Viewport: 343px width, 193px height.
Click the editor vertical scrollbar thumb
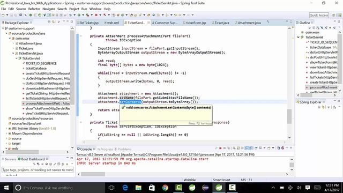coord(289,116)
